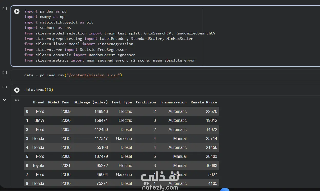The width and height of the screenshot is (320, 191).
Task: Select mileage value 95272
Action: pos(102,165)
